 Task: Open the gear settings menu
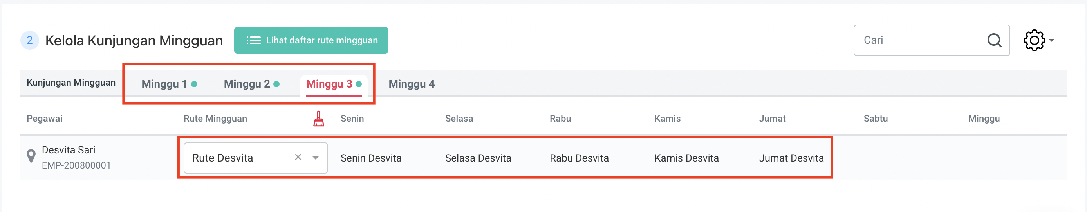tap(1038, 40)
